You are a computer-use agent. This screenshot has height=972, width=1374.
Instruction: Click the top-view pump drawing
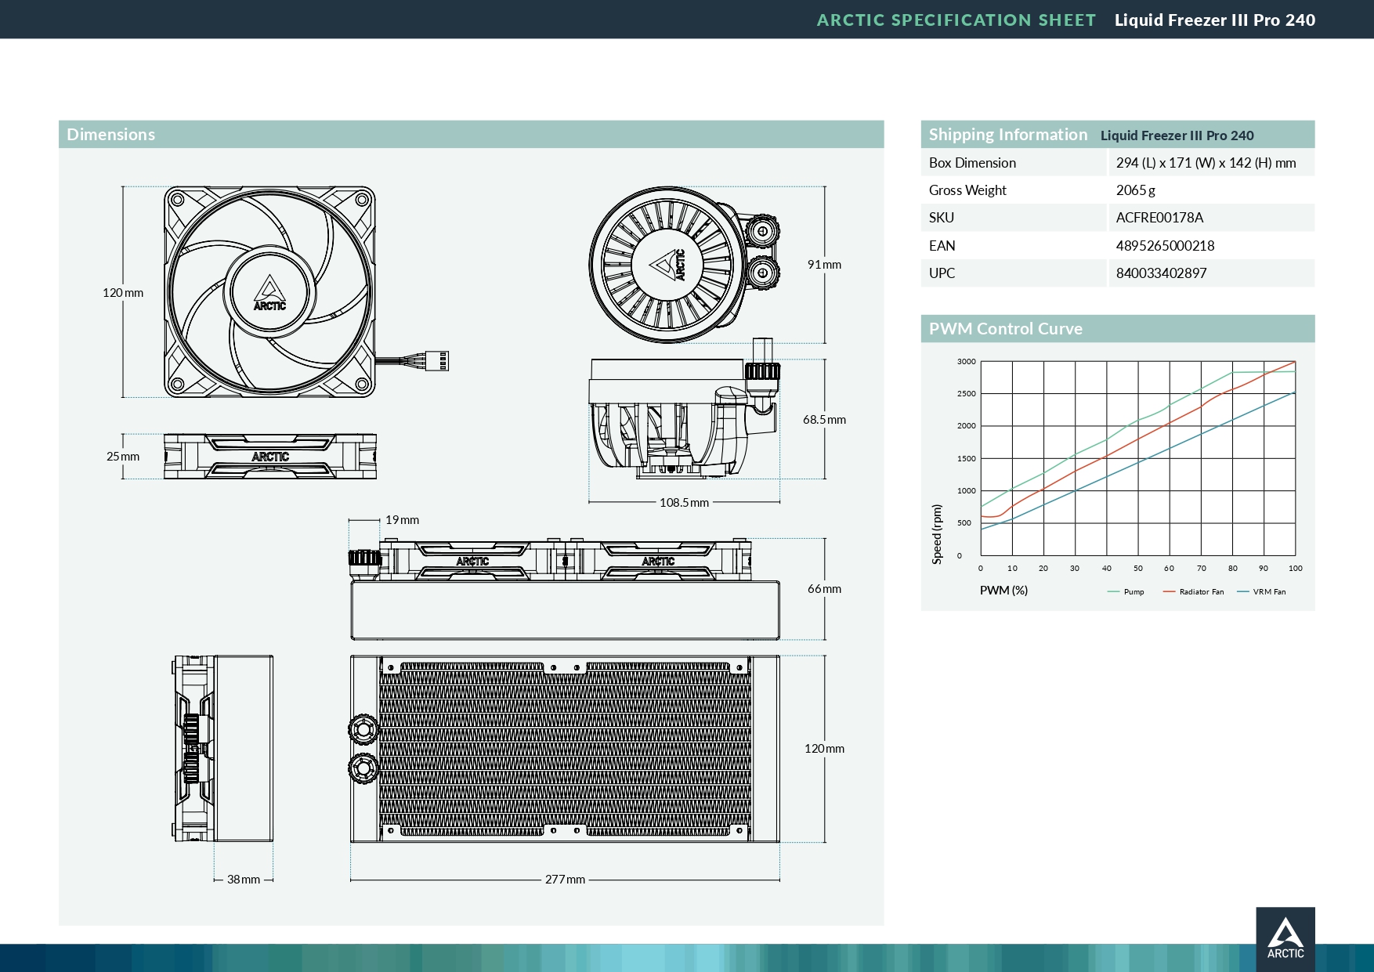tap(684, 265)
